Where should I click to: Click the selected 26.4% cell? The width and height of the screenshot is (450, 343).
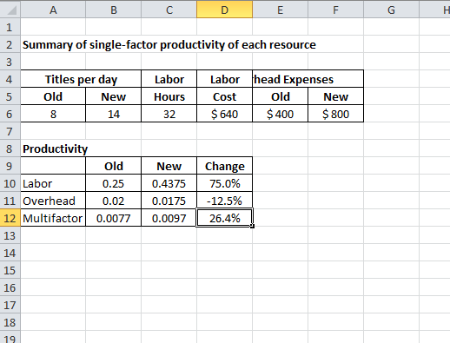click(225, 218)
